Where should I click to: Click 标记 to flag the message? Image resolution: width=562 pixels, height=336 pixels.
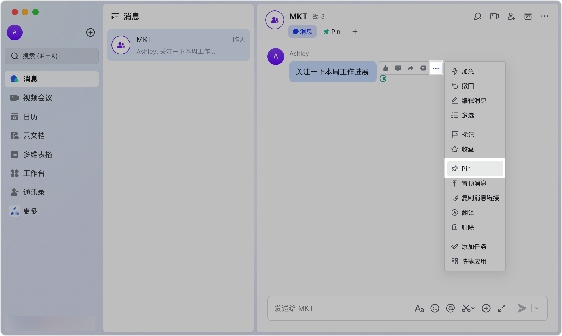point(475,135)
